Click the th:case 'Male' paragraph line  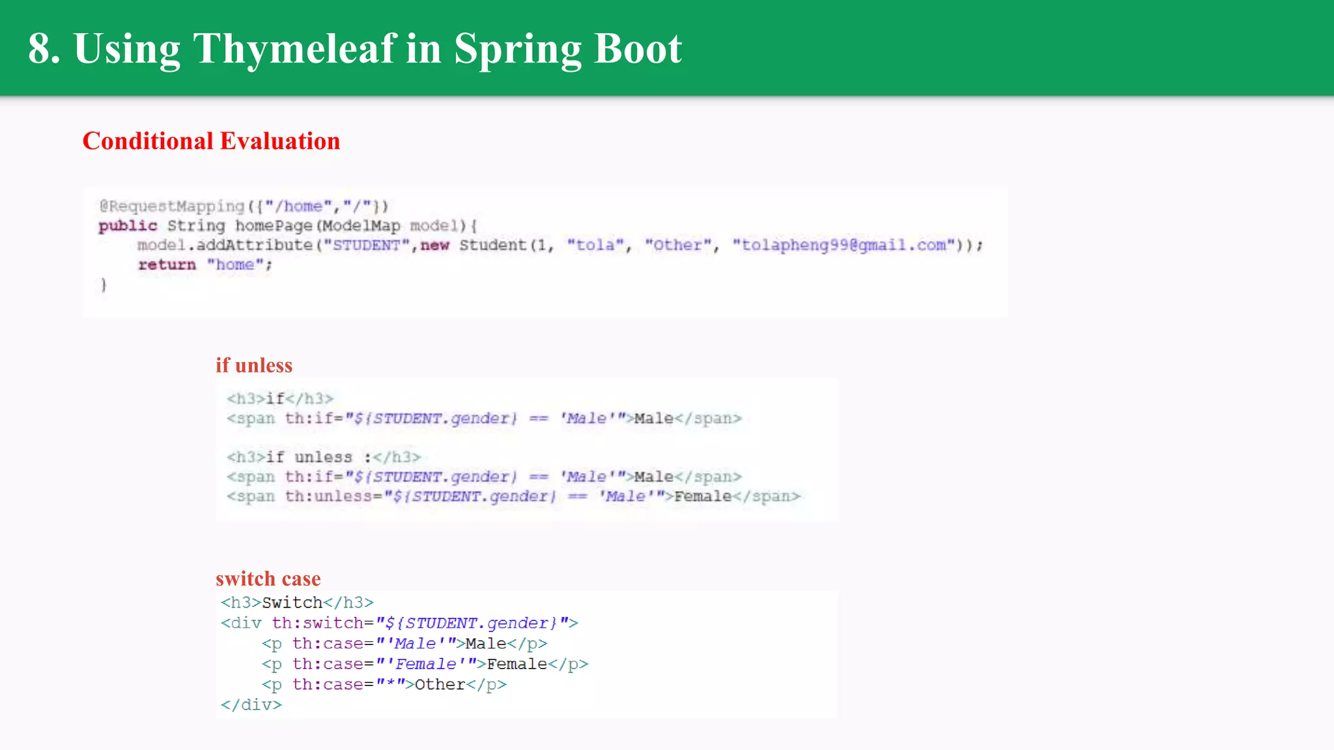click(x=404, y=644)
